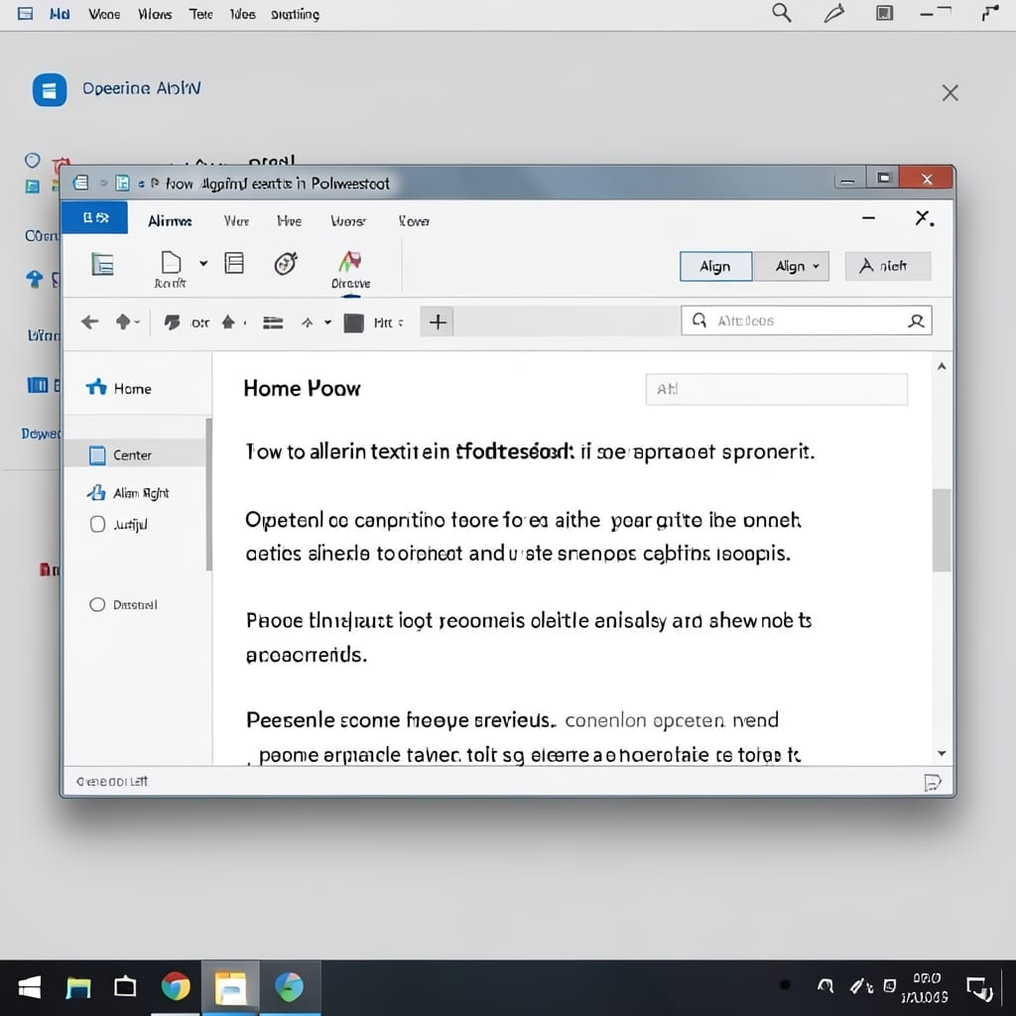Open the Vove ribbon tab
This screenshot has width=1016, height=1016.
point(414,221)
